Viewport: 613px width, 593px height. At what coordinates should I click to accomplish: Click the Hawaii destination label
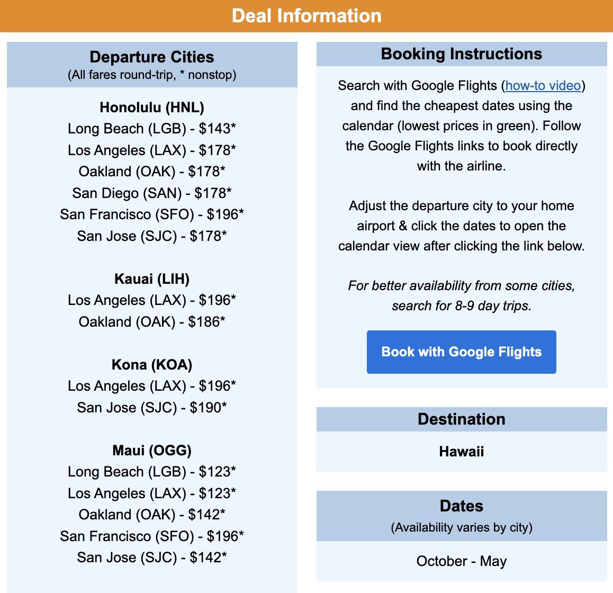pyautogui.click(x=461, y=452)
